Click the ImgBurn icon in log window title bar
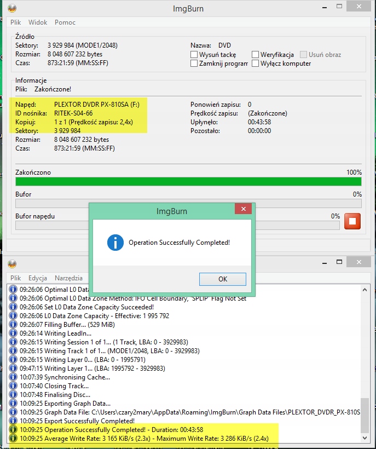Image resolution: width=376 pixels, height=449 pixels. pyautogui.click(x=12, y=264)
